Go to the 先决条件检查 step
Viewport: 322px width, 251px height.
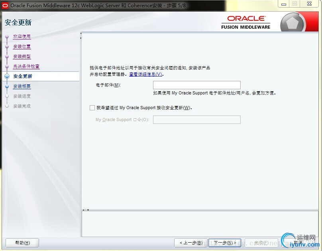tap(26, 66)
